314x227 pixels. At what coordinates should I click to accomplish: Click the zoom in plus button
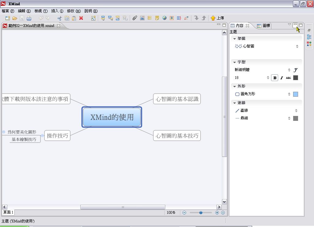pyautogui.click(x=217, y=213)
